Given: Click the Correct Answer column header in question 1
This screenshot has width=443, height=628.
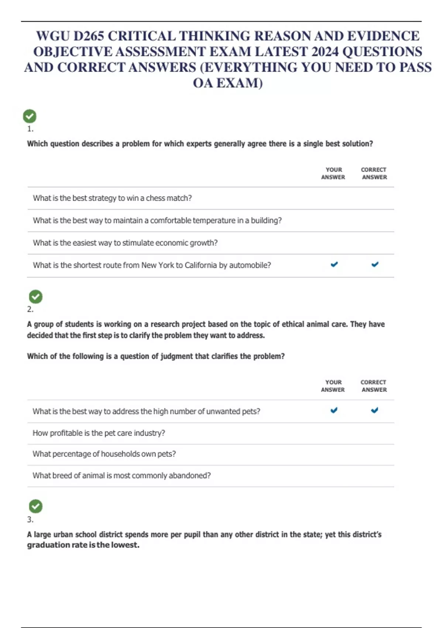Looking at the screenshot, I should pos(374,173).
